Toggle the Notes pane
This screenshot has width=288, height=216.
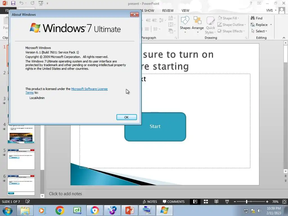pos(150,201)
